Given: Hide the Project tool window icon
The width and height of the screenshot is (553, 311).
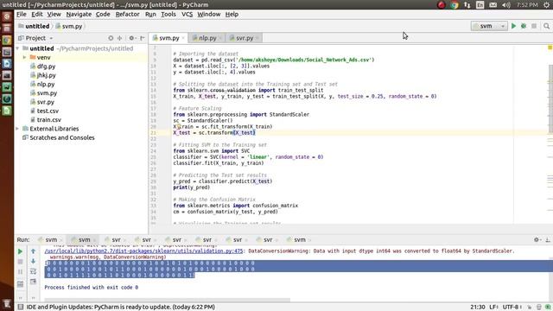Looking at the screenshot, I should pos(142,38).
